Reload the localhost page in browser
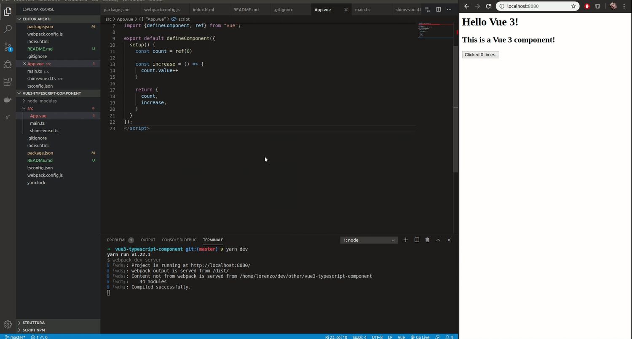Image resolution: width=632 pixels, height=339 pixels. tap(488, 6)
